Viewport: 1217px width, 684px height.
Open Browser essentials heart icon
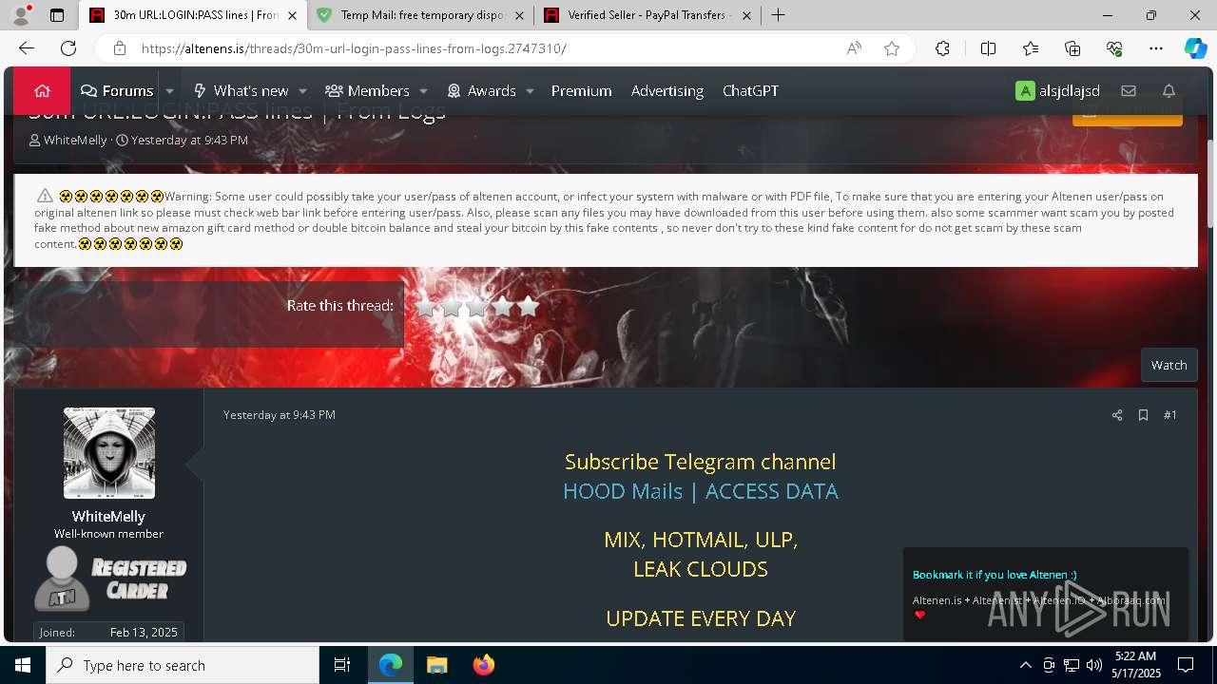[1114, 48]
